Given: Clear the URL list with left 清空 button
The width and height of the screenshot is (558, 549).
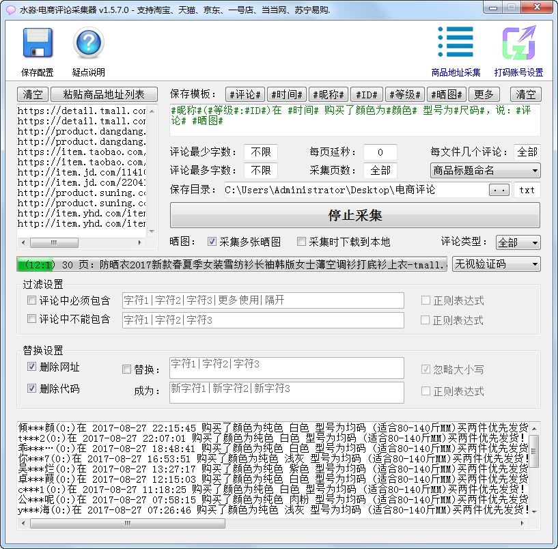Looking at the screenshot, I should click(x=33, y=94).
